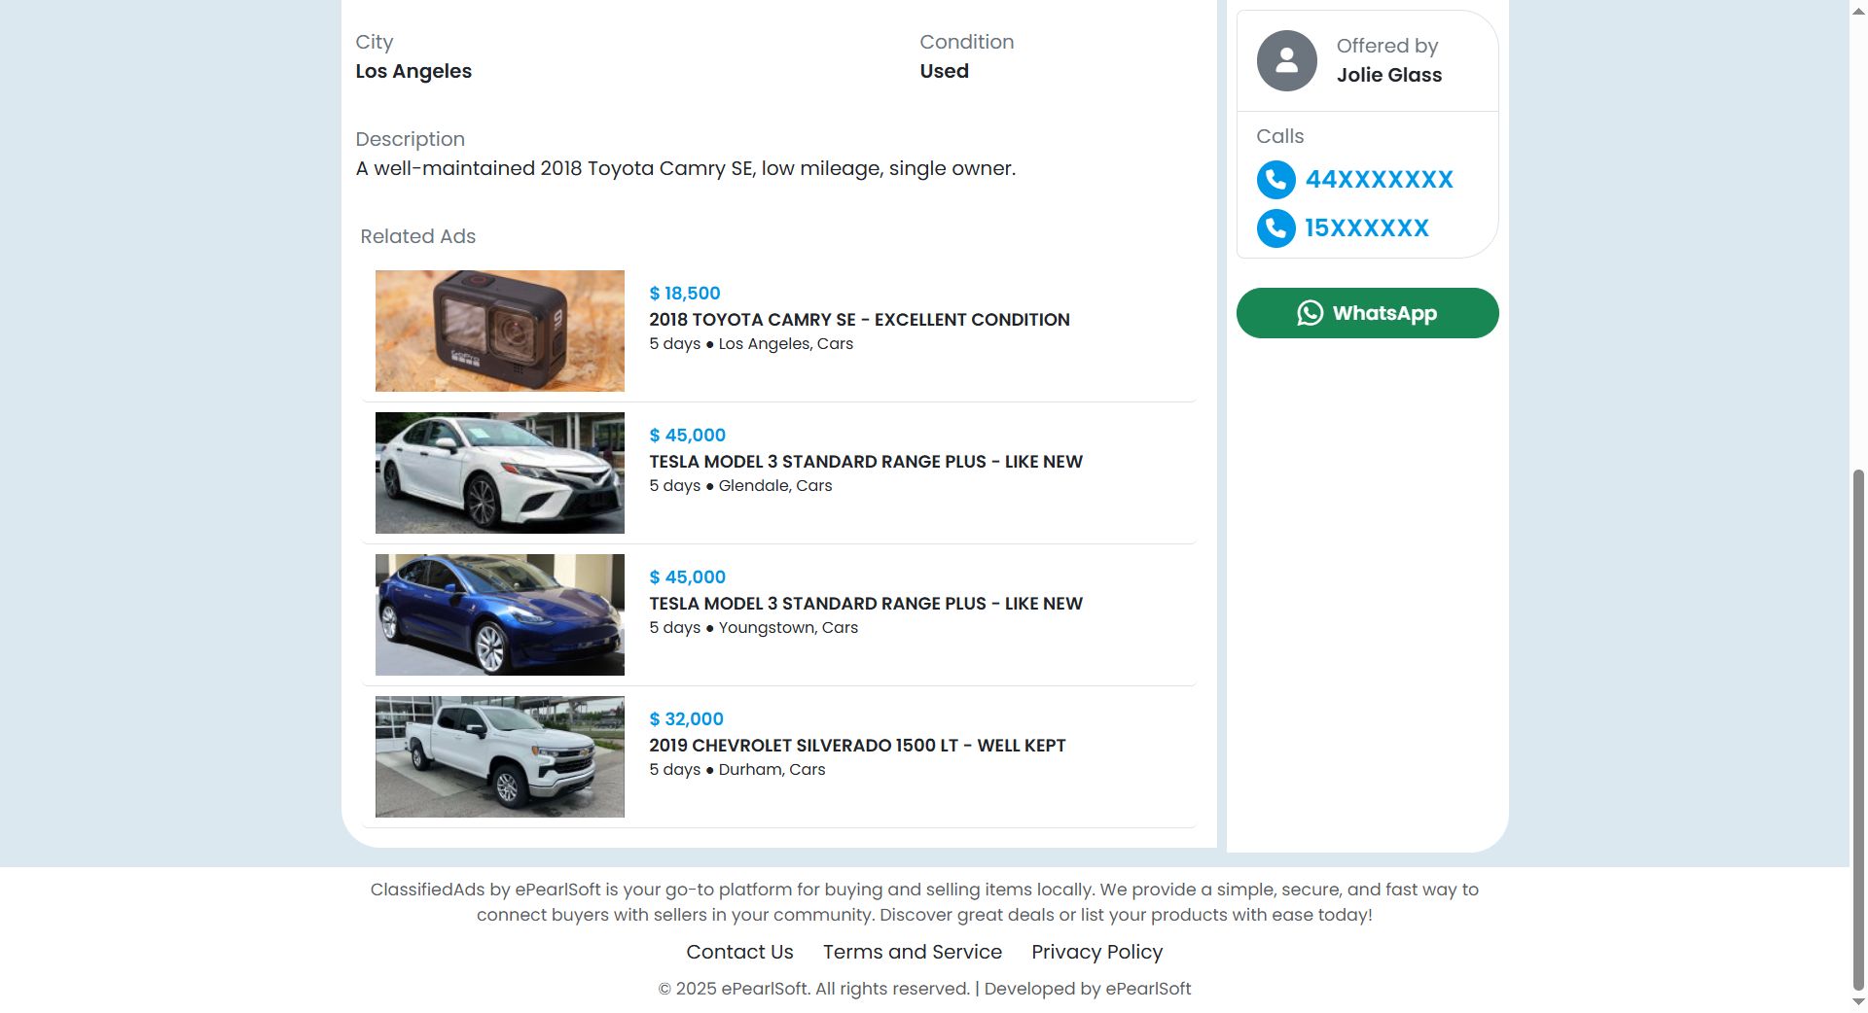Click the phone icon beside 44XXXXXXX

coord(1276,180)
